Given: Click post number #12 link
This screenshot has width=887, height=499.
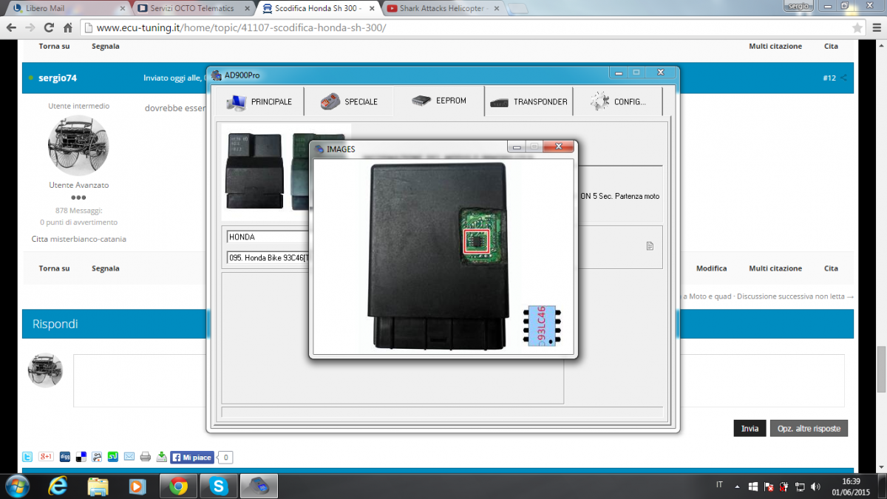Looking at the screenshot, I should (x=829, y=78).
